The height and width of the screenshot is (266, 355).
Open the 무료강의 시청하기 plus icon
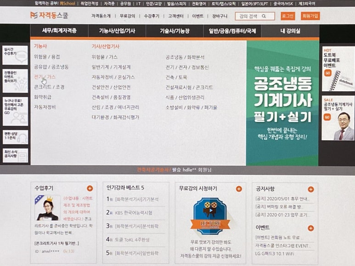pos(239,188)
